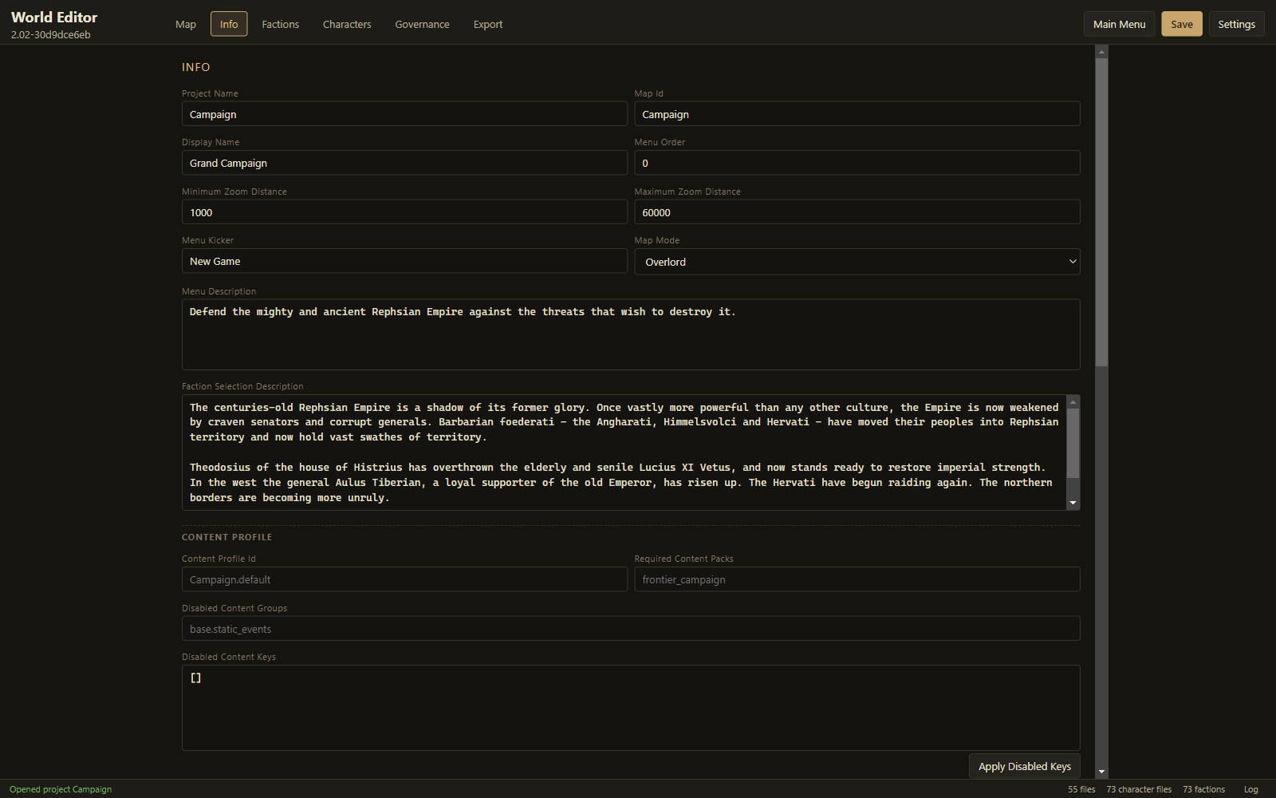Open the Map tab
The height and width of the screenshot is (798, 1276).
[186, 24]
